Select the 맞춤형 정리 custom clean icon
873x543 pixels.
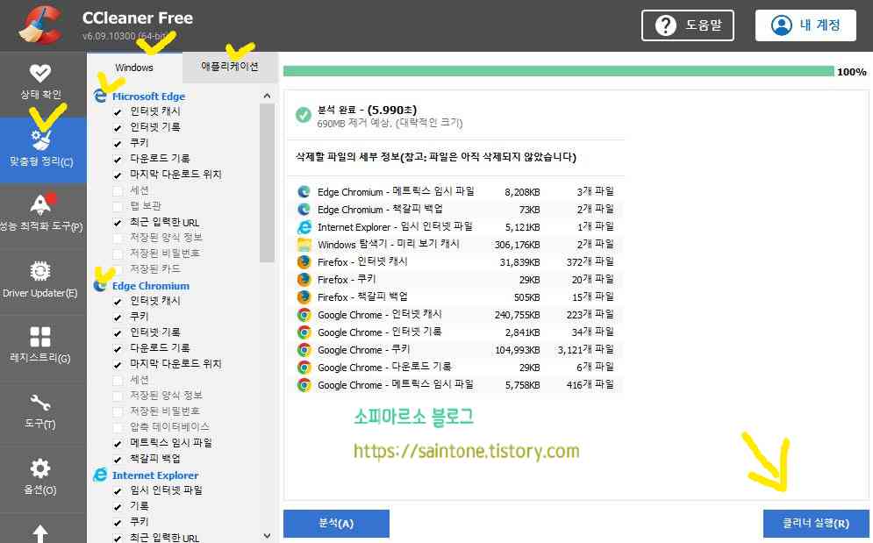[41, 140]
